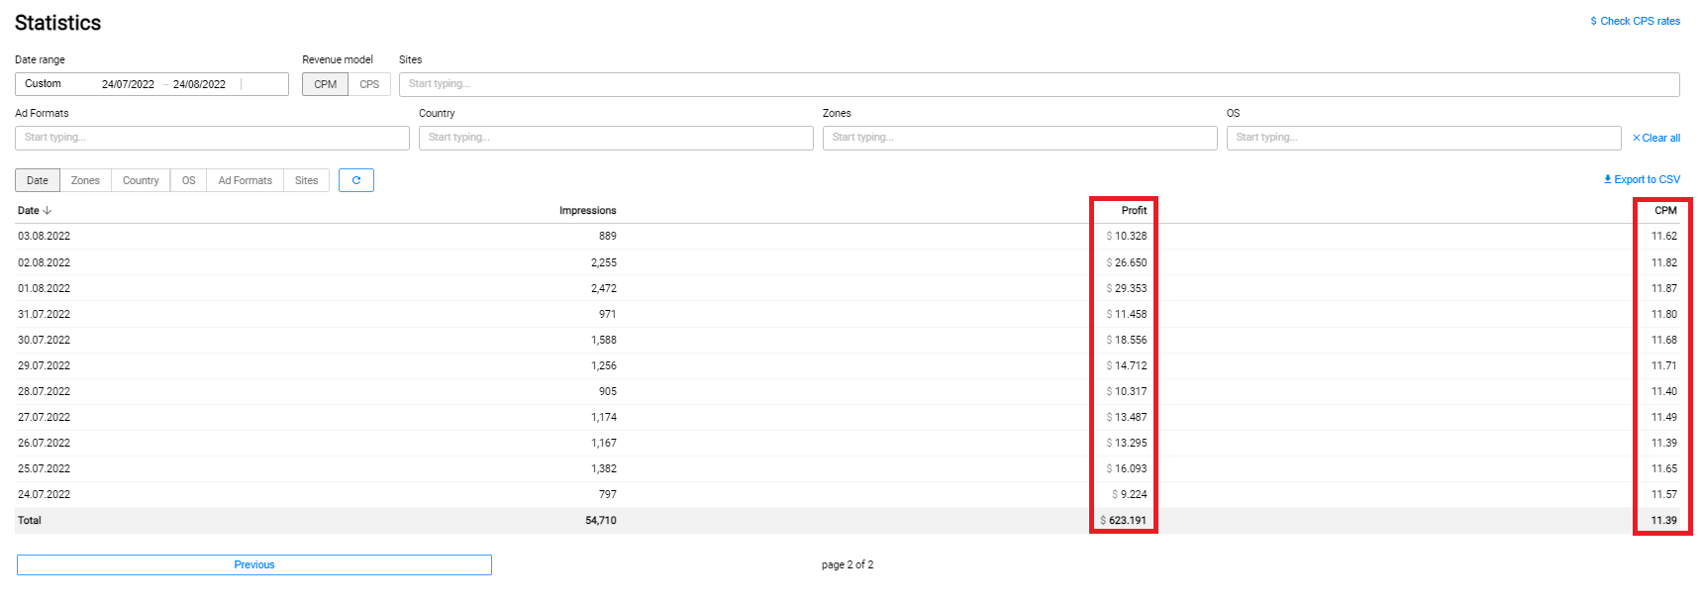Clear all filters
The image size is (1700, 609).
click(x=1655, y=138)
